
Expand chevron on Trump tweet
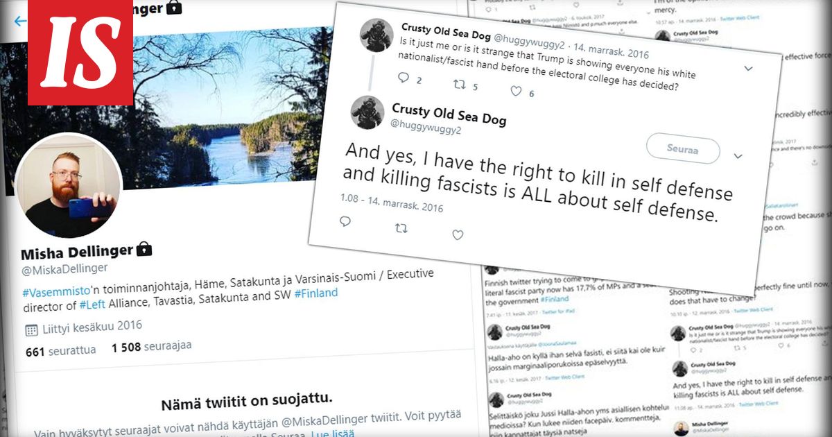[x=748, y=69]
